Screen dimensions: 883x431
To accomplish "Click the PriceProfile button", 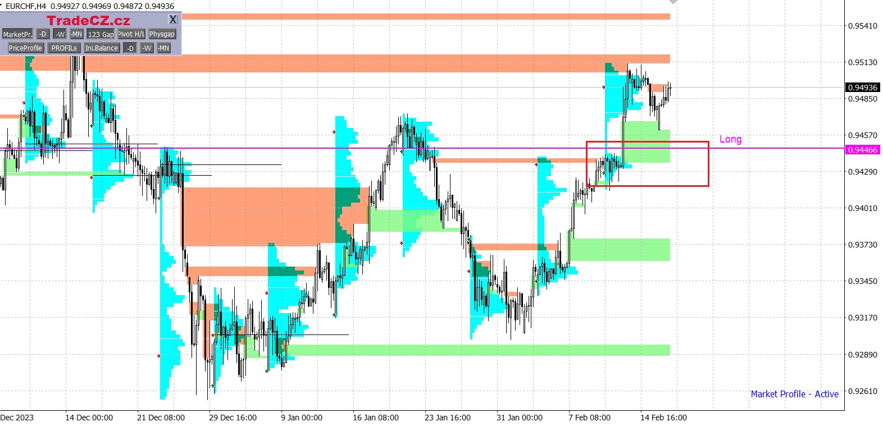I will [x=25, y=48].
